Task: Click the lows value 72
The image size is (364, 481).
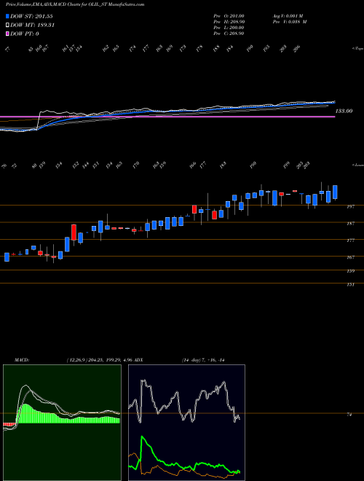Action: 14,166
